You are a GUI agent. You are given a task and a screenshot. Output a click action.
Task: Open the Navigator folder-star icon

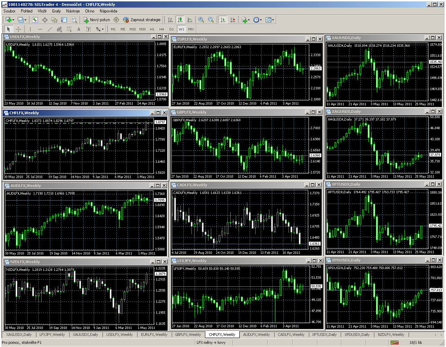[54, 20]
